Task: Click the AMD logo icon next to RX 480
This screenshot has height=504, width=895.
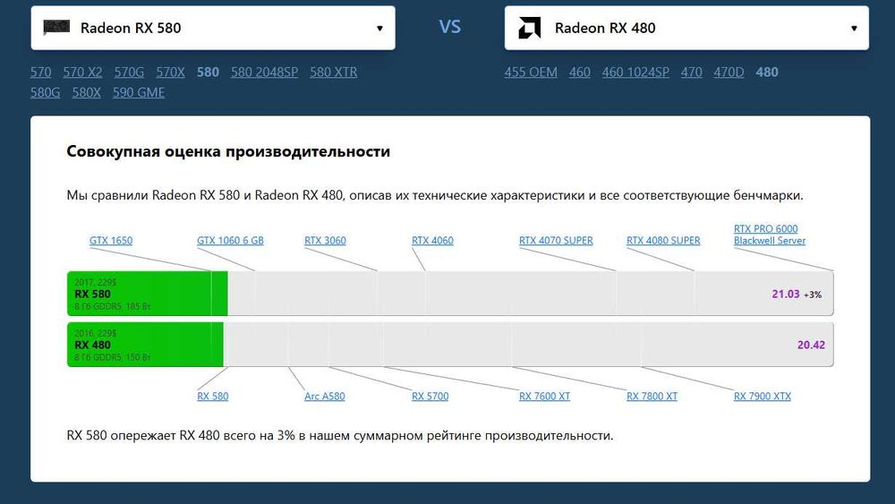Action: [x=529, y=28]
